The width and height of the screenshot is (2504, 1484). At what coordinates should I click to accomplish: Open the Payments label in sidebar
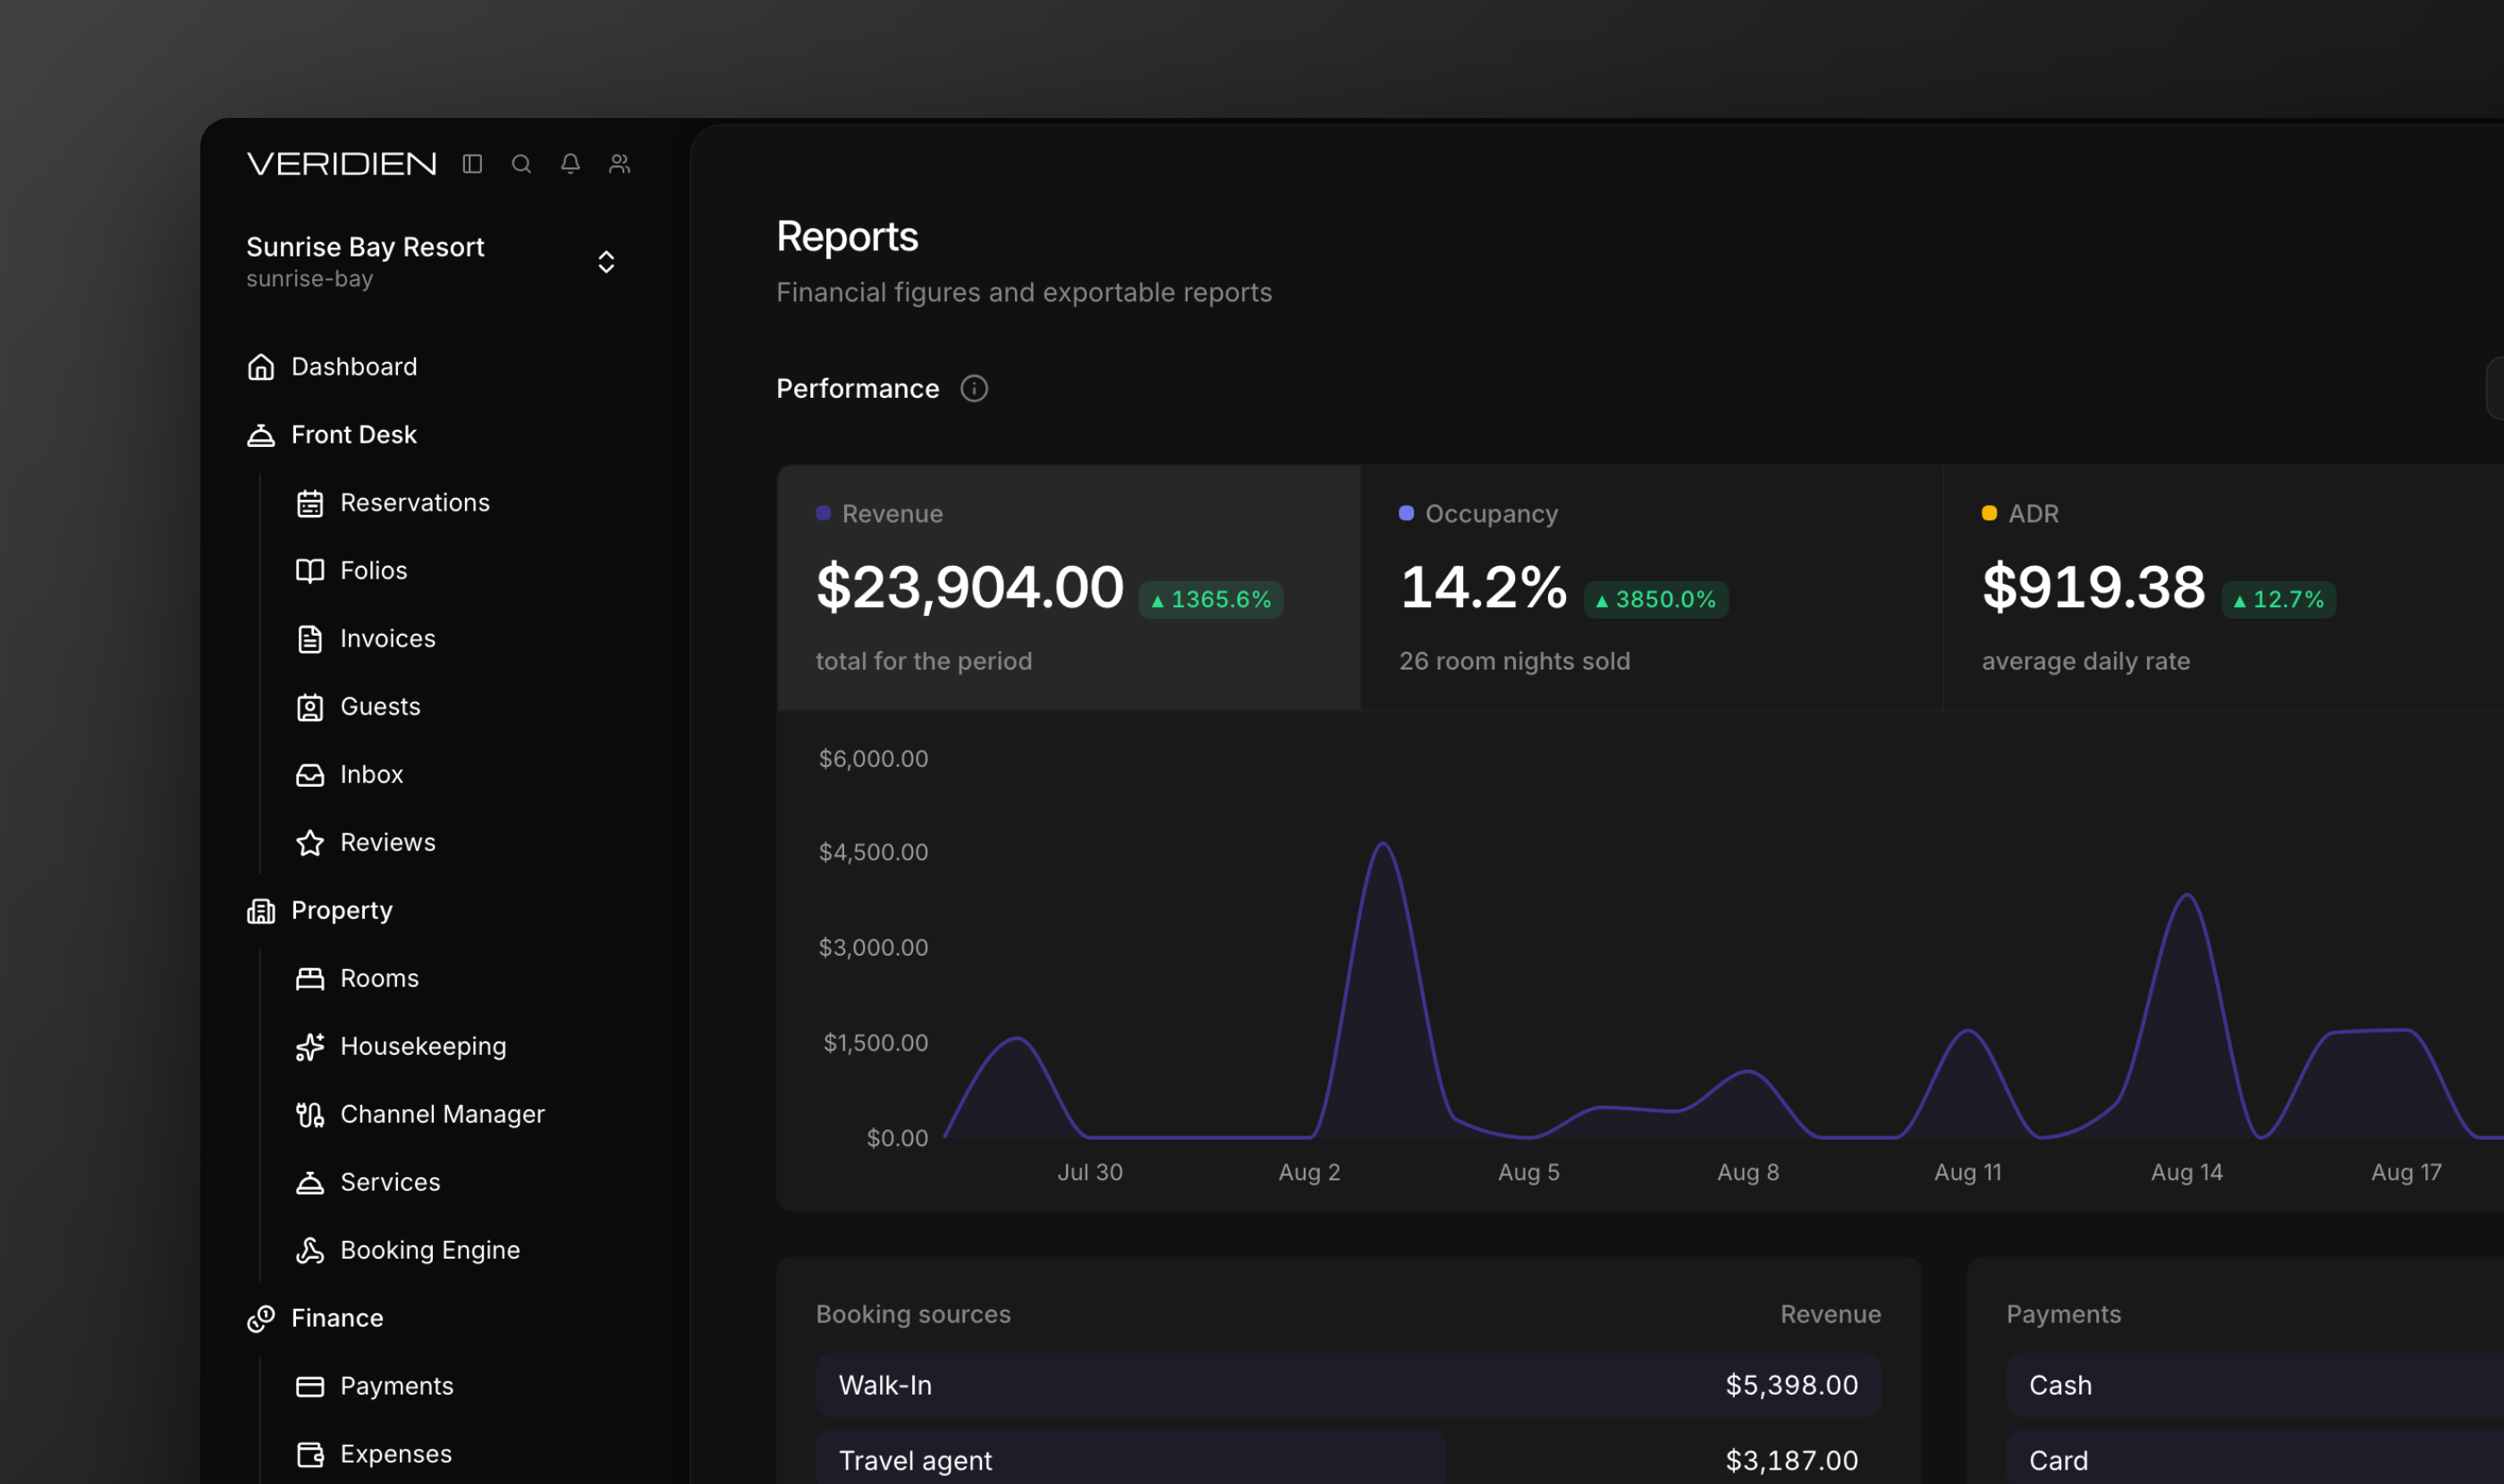[x=397, y=1387]
